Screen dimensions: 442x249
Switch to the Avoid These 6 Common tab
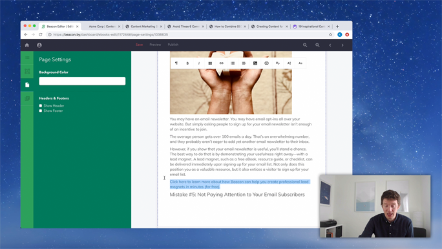coord(185,27)
